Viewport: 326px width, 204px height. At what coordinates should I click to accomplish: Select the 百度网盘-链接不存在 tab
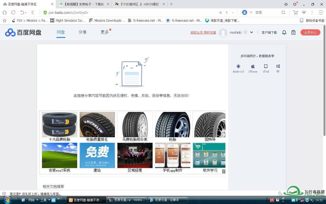[28, 4]
